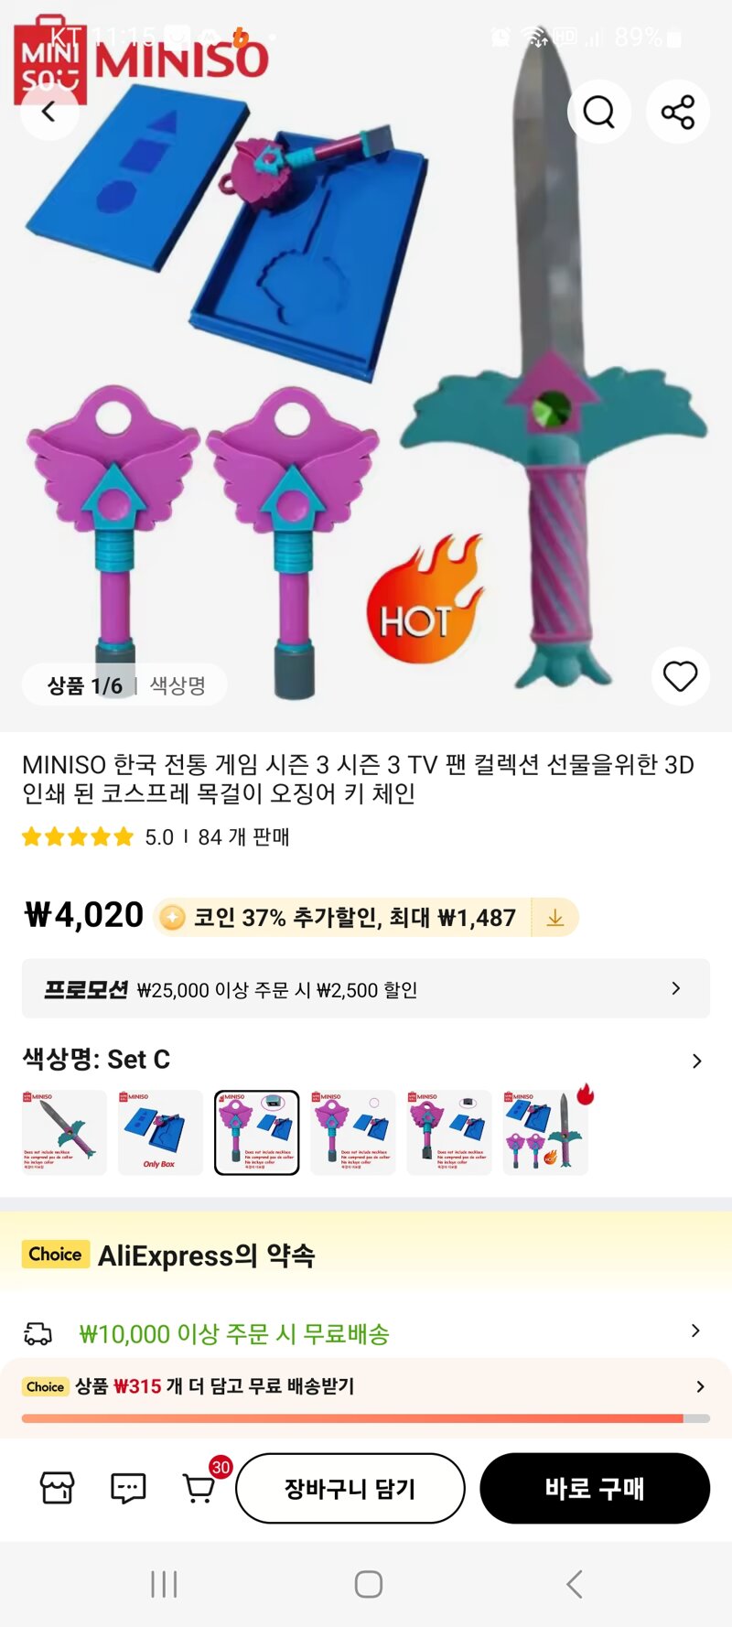
Task: Expand the 프로모션 discount details
Action: pyautogui.click(x=366, y=988)
